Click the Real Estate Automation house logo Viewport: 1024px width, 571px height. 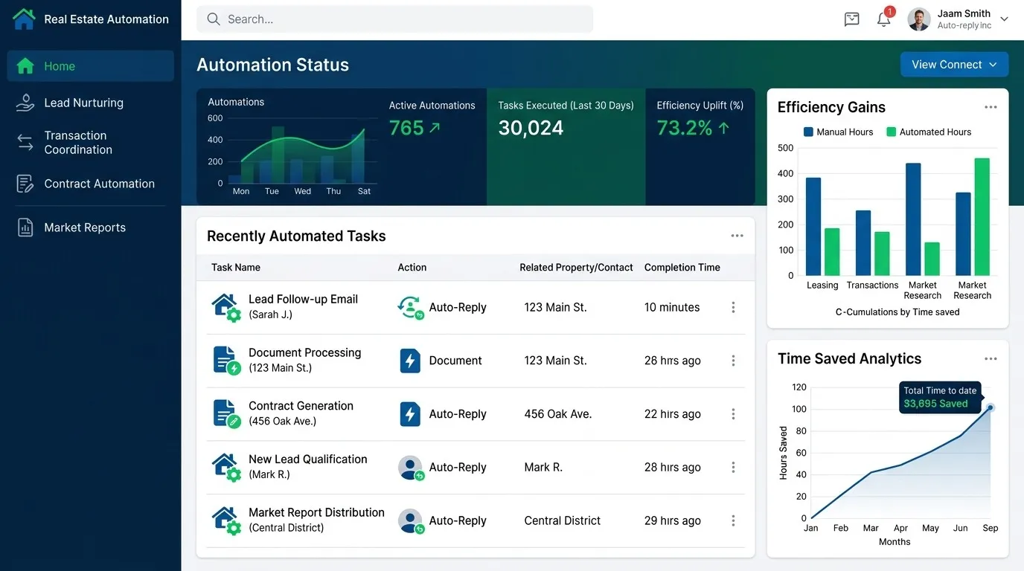click(24, 19)
